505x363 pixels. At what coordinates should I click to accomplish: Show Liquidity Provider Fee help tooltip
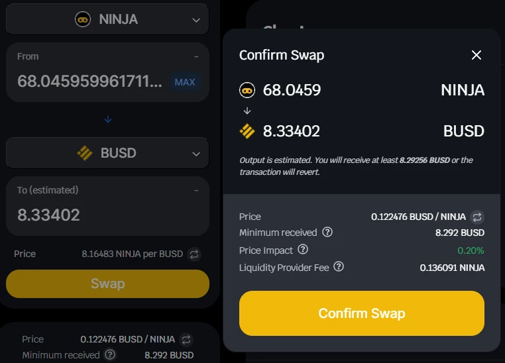point(339,266)
